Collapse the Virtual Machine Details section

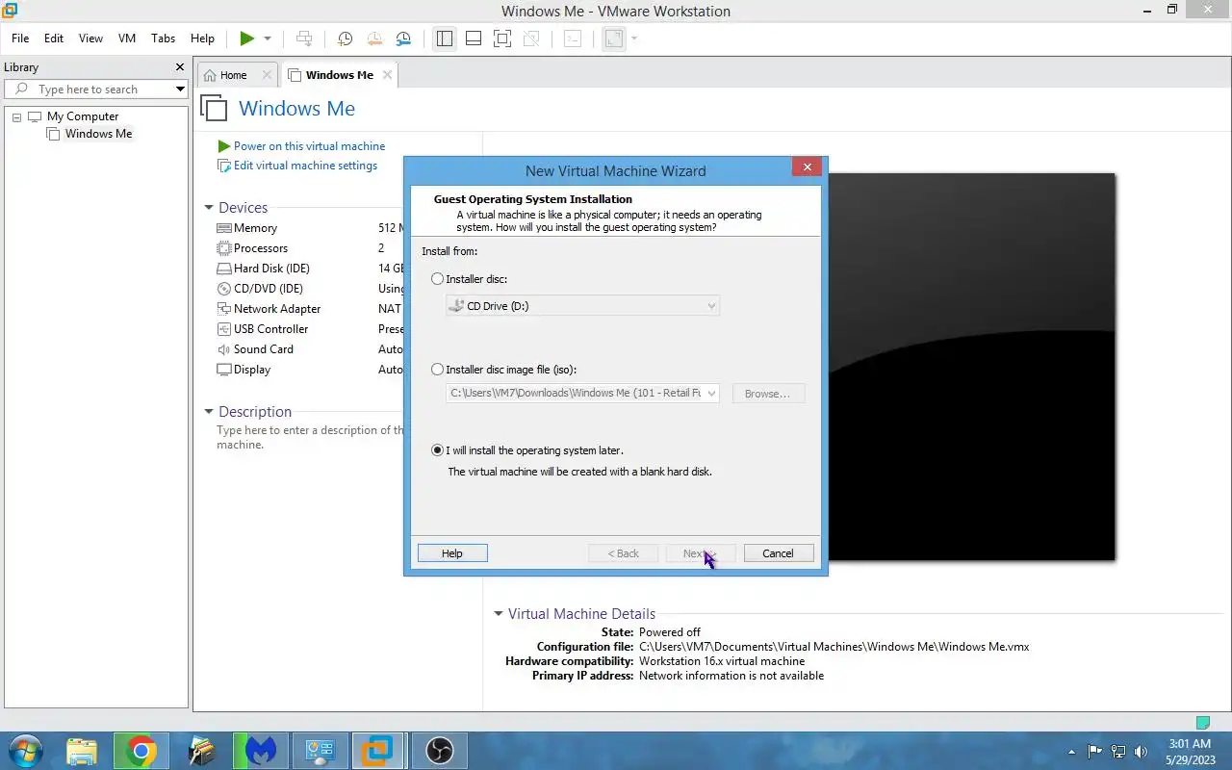(499, 614)
